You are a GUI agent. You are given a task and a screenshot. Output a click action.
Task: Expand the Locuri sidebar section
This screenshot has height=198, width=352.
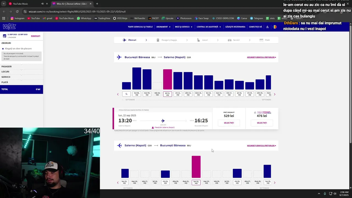(21, 72)
